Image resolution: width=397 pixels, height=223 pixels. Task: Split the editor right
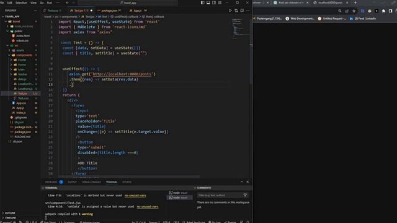point(242,11)
